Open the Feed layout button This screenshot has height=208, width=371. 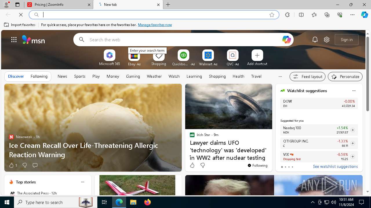tap(308, 77)
